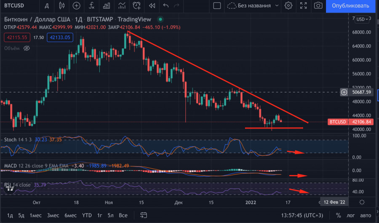Open financials bar chart icon
This screenshot has height=223, width=379.
pos(107,5)
